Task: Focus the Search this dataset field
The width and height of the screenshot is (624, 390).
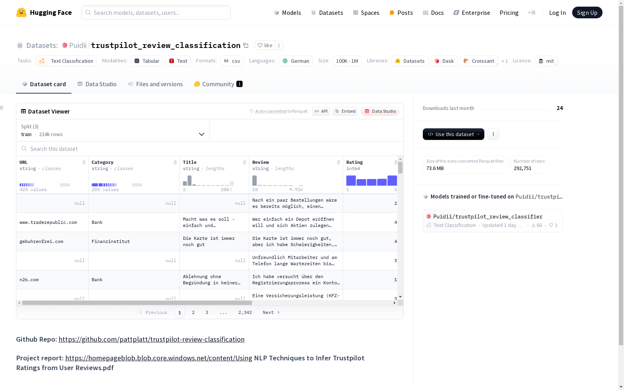Action: (210, 149)
